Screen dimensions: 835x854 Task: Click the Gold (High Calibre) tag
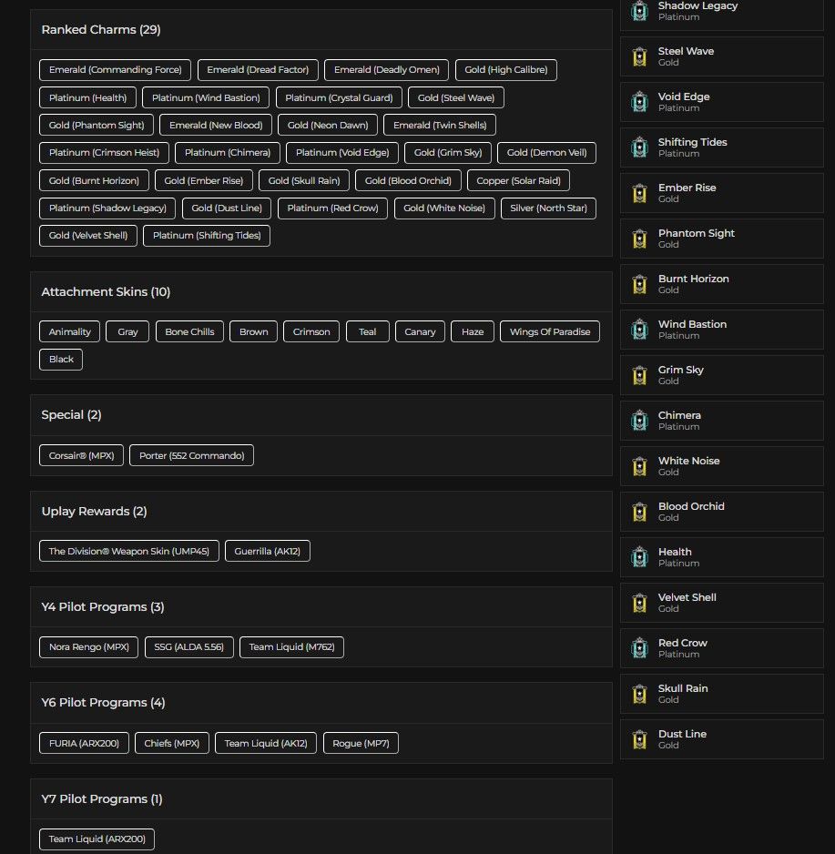[x=506, y=70]
